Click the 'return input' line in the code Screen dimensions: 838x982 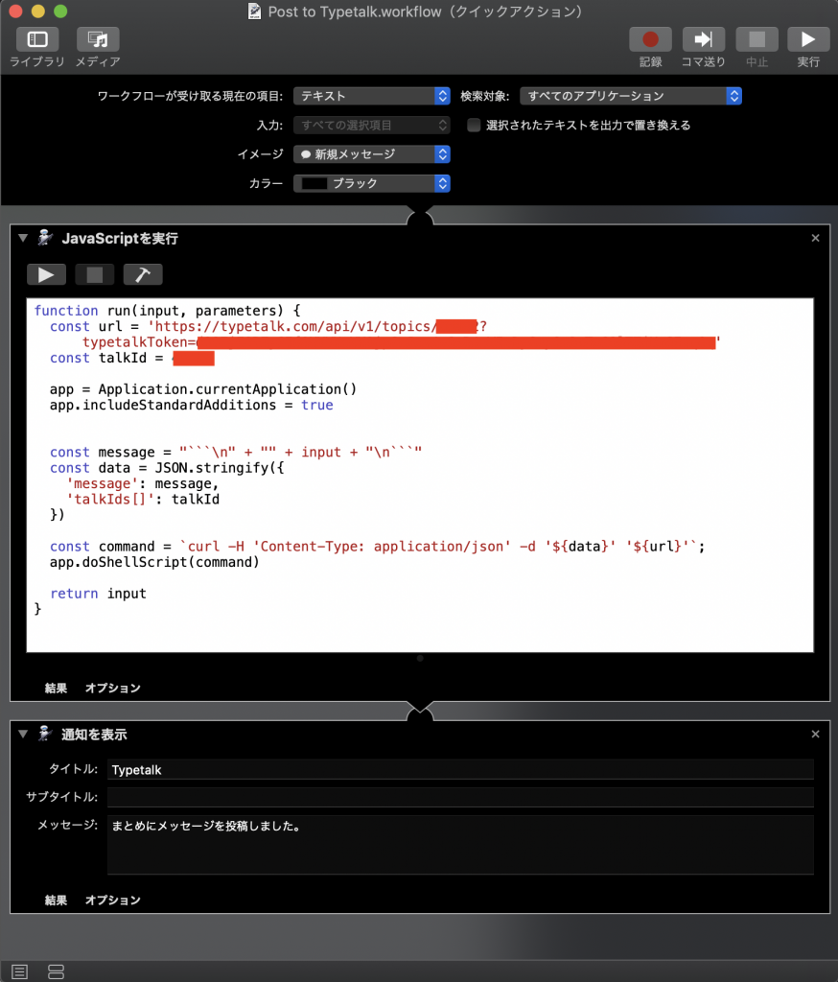point(98,593)
